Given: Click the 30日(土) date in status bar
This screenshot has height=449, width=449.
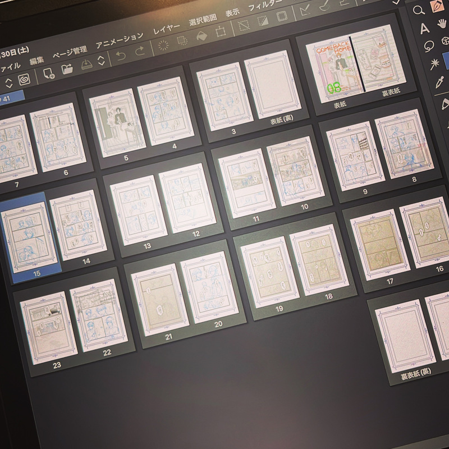Looking at the screenshot, I should point(15,52).
